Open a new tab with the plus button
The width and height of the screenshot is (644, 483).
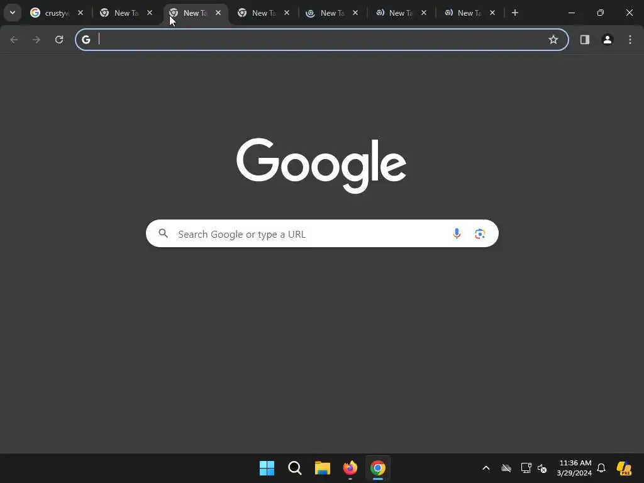coord(515,13)
